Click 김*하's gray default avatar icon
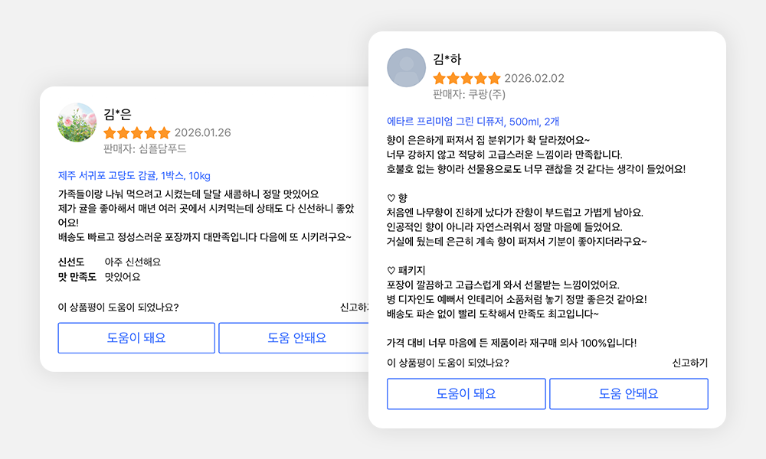The width and height of the screenshot is (766, 459). 407,68
